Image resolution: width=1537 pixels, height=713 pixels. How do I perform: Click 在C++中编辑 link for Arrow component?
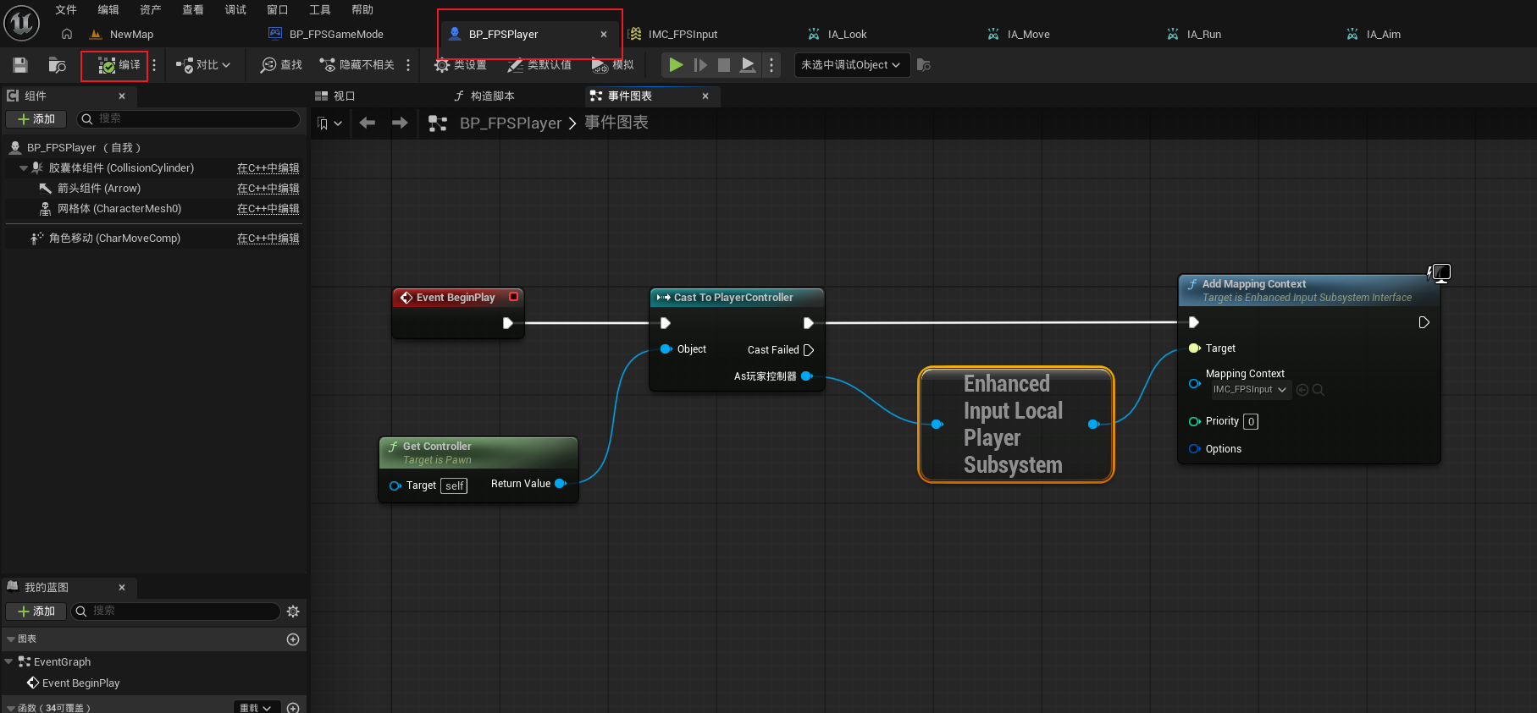pyautogui.click(x=268, y=189)
